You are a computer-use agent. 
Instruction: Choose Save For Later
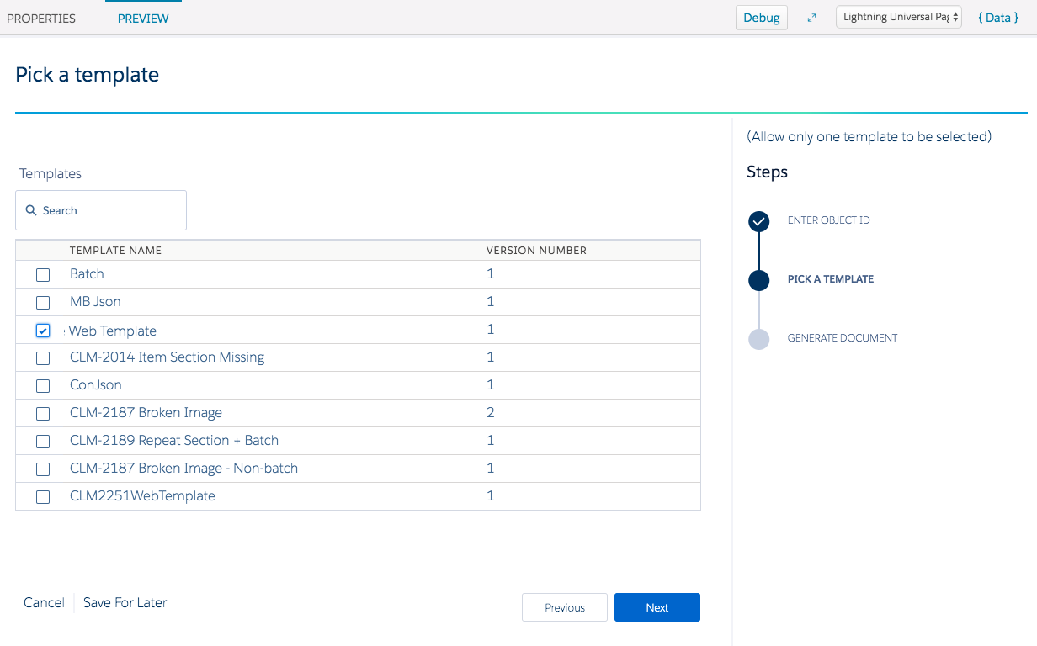click(125, 602)
